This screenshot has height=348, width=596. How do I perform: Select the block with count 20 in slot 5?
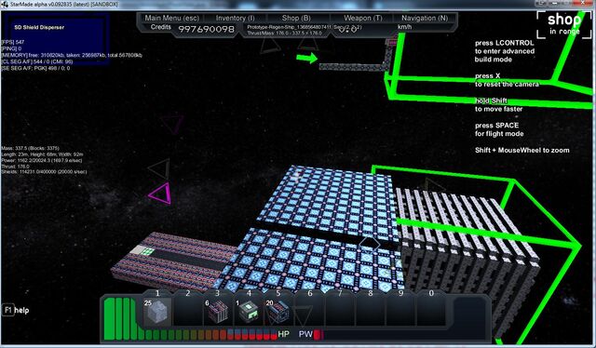(x=278, y=312)
